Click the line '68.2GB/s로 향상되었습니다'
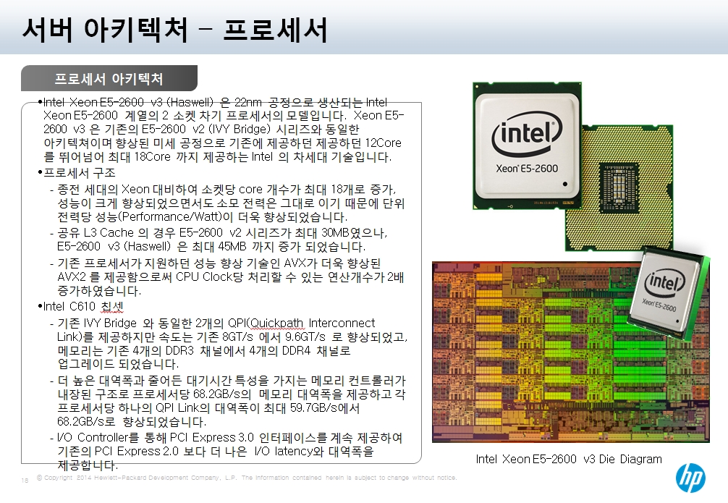 pos(132,422)
